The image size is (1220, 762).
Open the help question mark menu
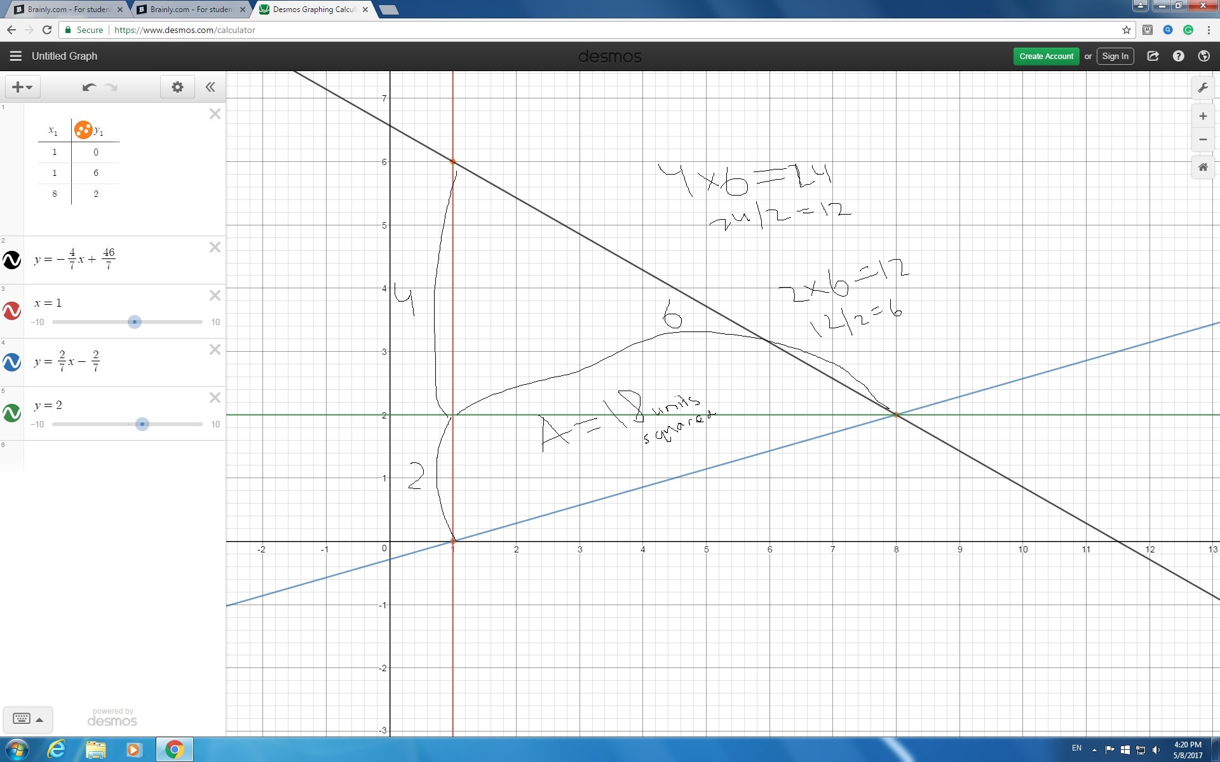tap(1178, 56)
